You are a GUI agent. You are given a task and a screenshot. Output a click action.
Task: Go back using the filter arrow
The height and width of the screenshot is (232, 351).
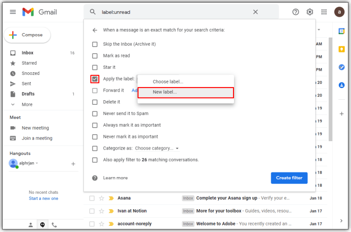95,30
